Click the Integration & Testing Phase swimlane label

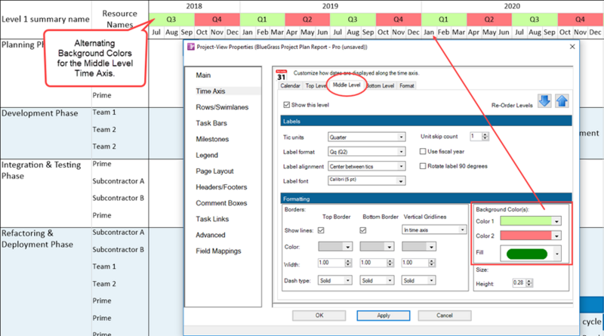[42, 171]
